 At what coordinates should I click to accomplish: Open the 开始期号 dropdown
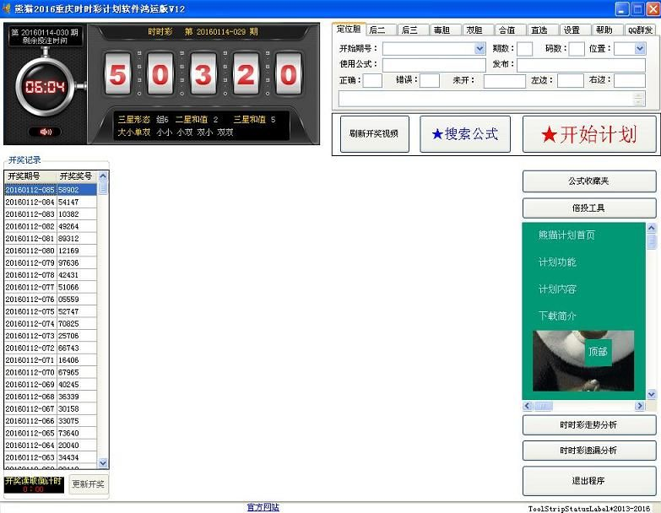(x=479, y=49)
